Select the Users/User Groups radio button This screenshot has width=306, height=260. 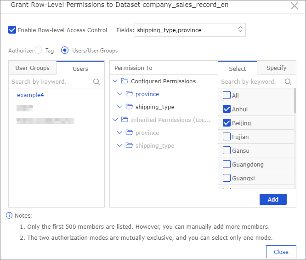(65, 51)
